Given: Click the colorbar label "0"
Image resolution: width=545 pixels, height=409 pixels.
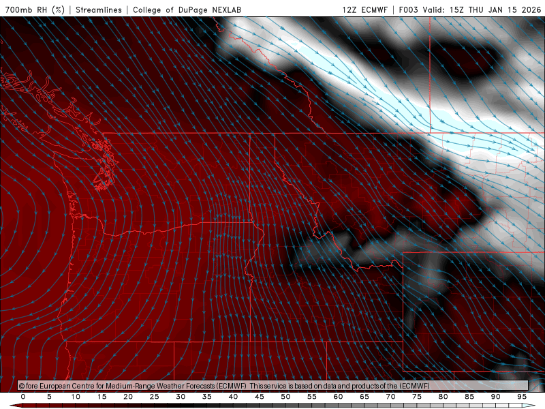Looking at the screenshot, I should [x=23, y=397].
